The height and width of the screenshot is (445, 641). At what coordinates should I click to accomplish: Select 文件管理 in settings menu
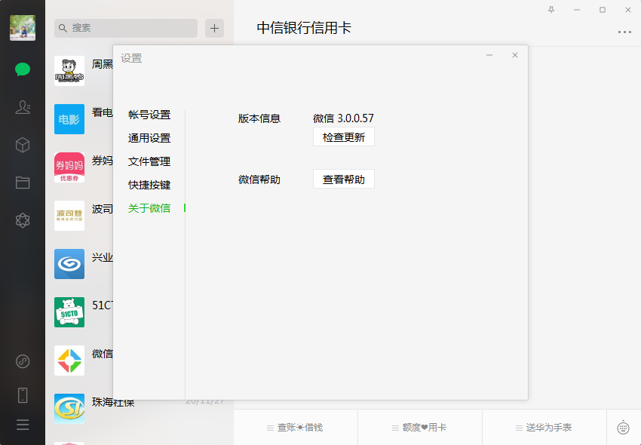[x=149, y=161]
